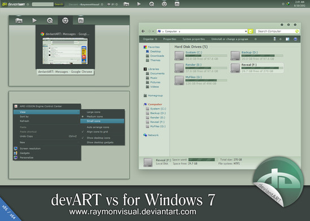Go back in the Computer window
The width and height of the screenshot is (310, 221).
pyautogui.click(x=143, y=31)
